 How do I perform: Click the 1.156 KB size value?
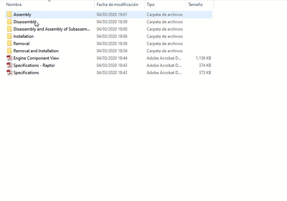pyautogui.click(x=203, y=58)
